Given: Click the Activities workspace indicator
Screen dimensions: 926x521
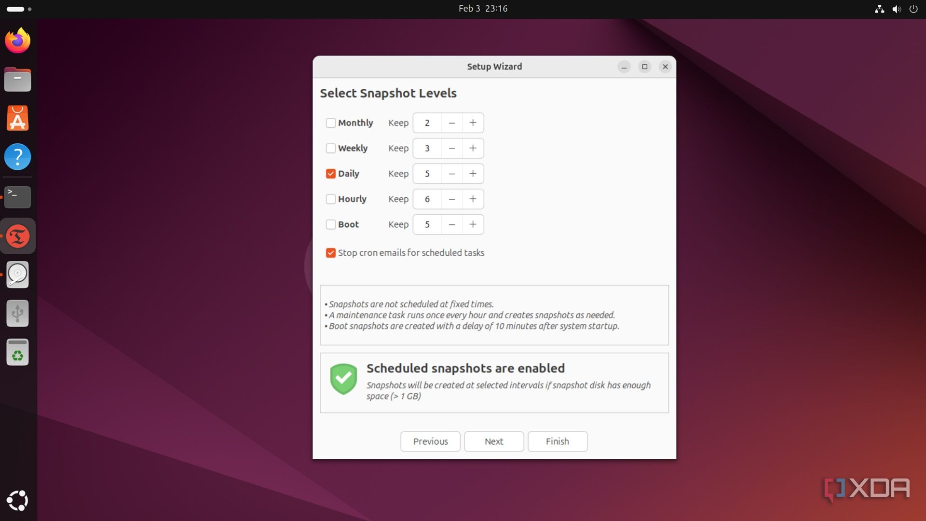Looking at the screenshot, I should pyautogui.click(x=19, y=9).
